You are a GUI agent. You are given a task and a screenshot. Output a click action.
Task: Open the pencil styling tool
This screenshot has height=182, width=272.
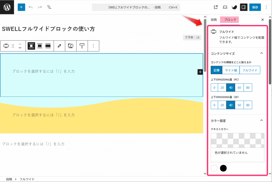[x=59, y=46]
